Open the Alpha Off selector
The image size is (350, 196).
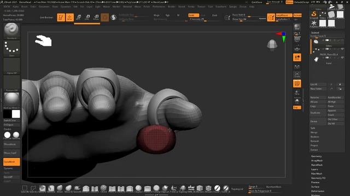(11, 66)
